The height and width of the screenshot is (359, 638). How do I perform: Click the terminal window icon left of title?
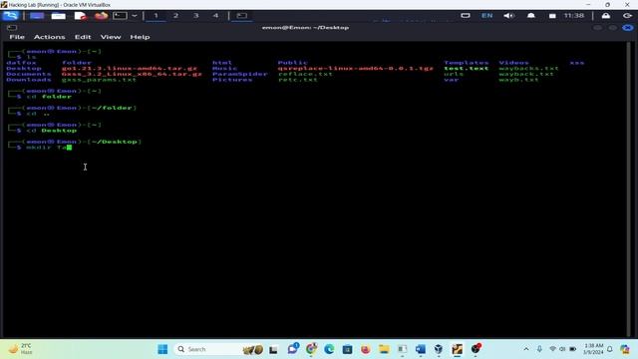(12, 27)
